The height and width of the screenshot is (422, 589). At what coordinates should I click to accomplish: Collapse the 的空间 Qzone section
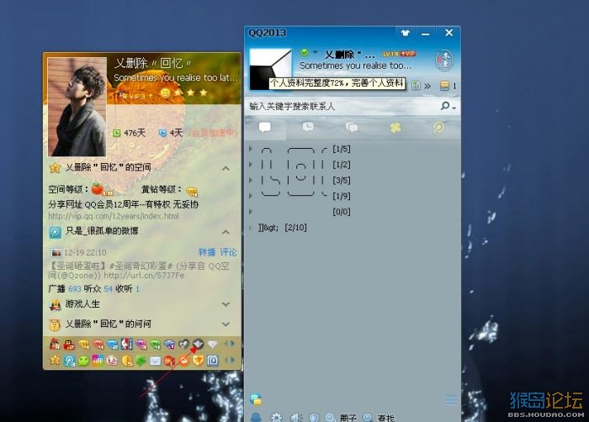[x=226, y=168]
